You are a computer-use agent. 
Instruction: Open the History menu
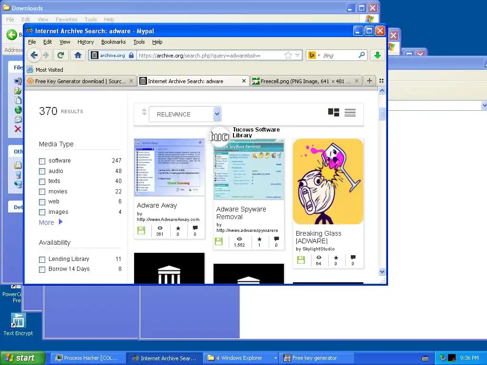86,42
